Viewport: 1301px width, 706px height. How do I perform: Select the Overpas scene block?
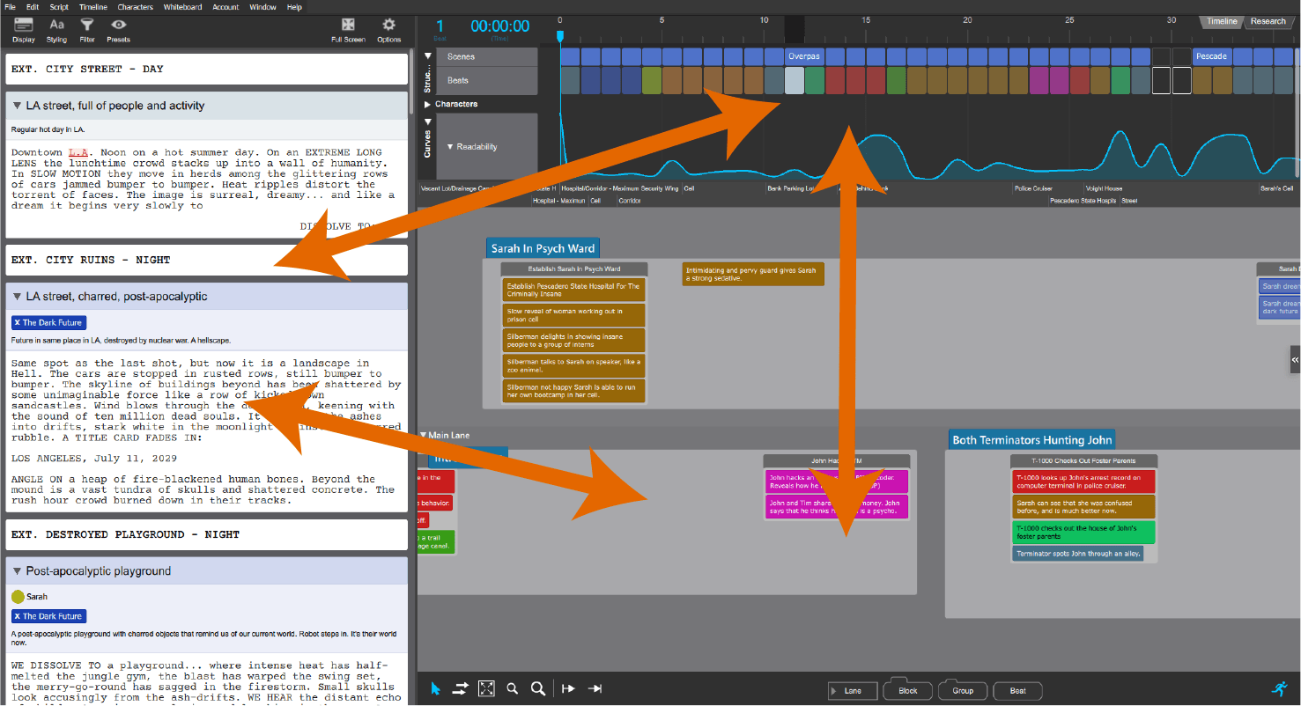(804, 56)
